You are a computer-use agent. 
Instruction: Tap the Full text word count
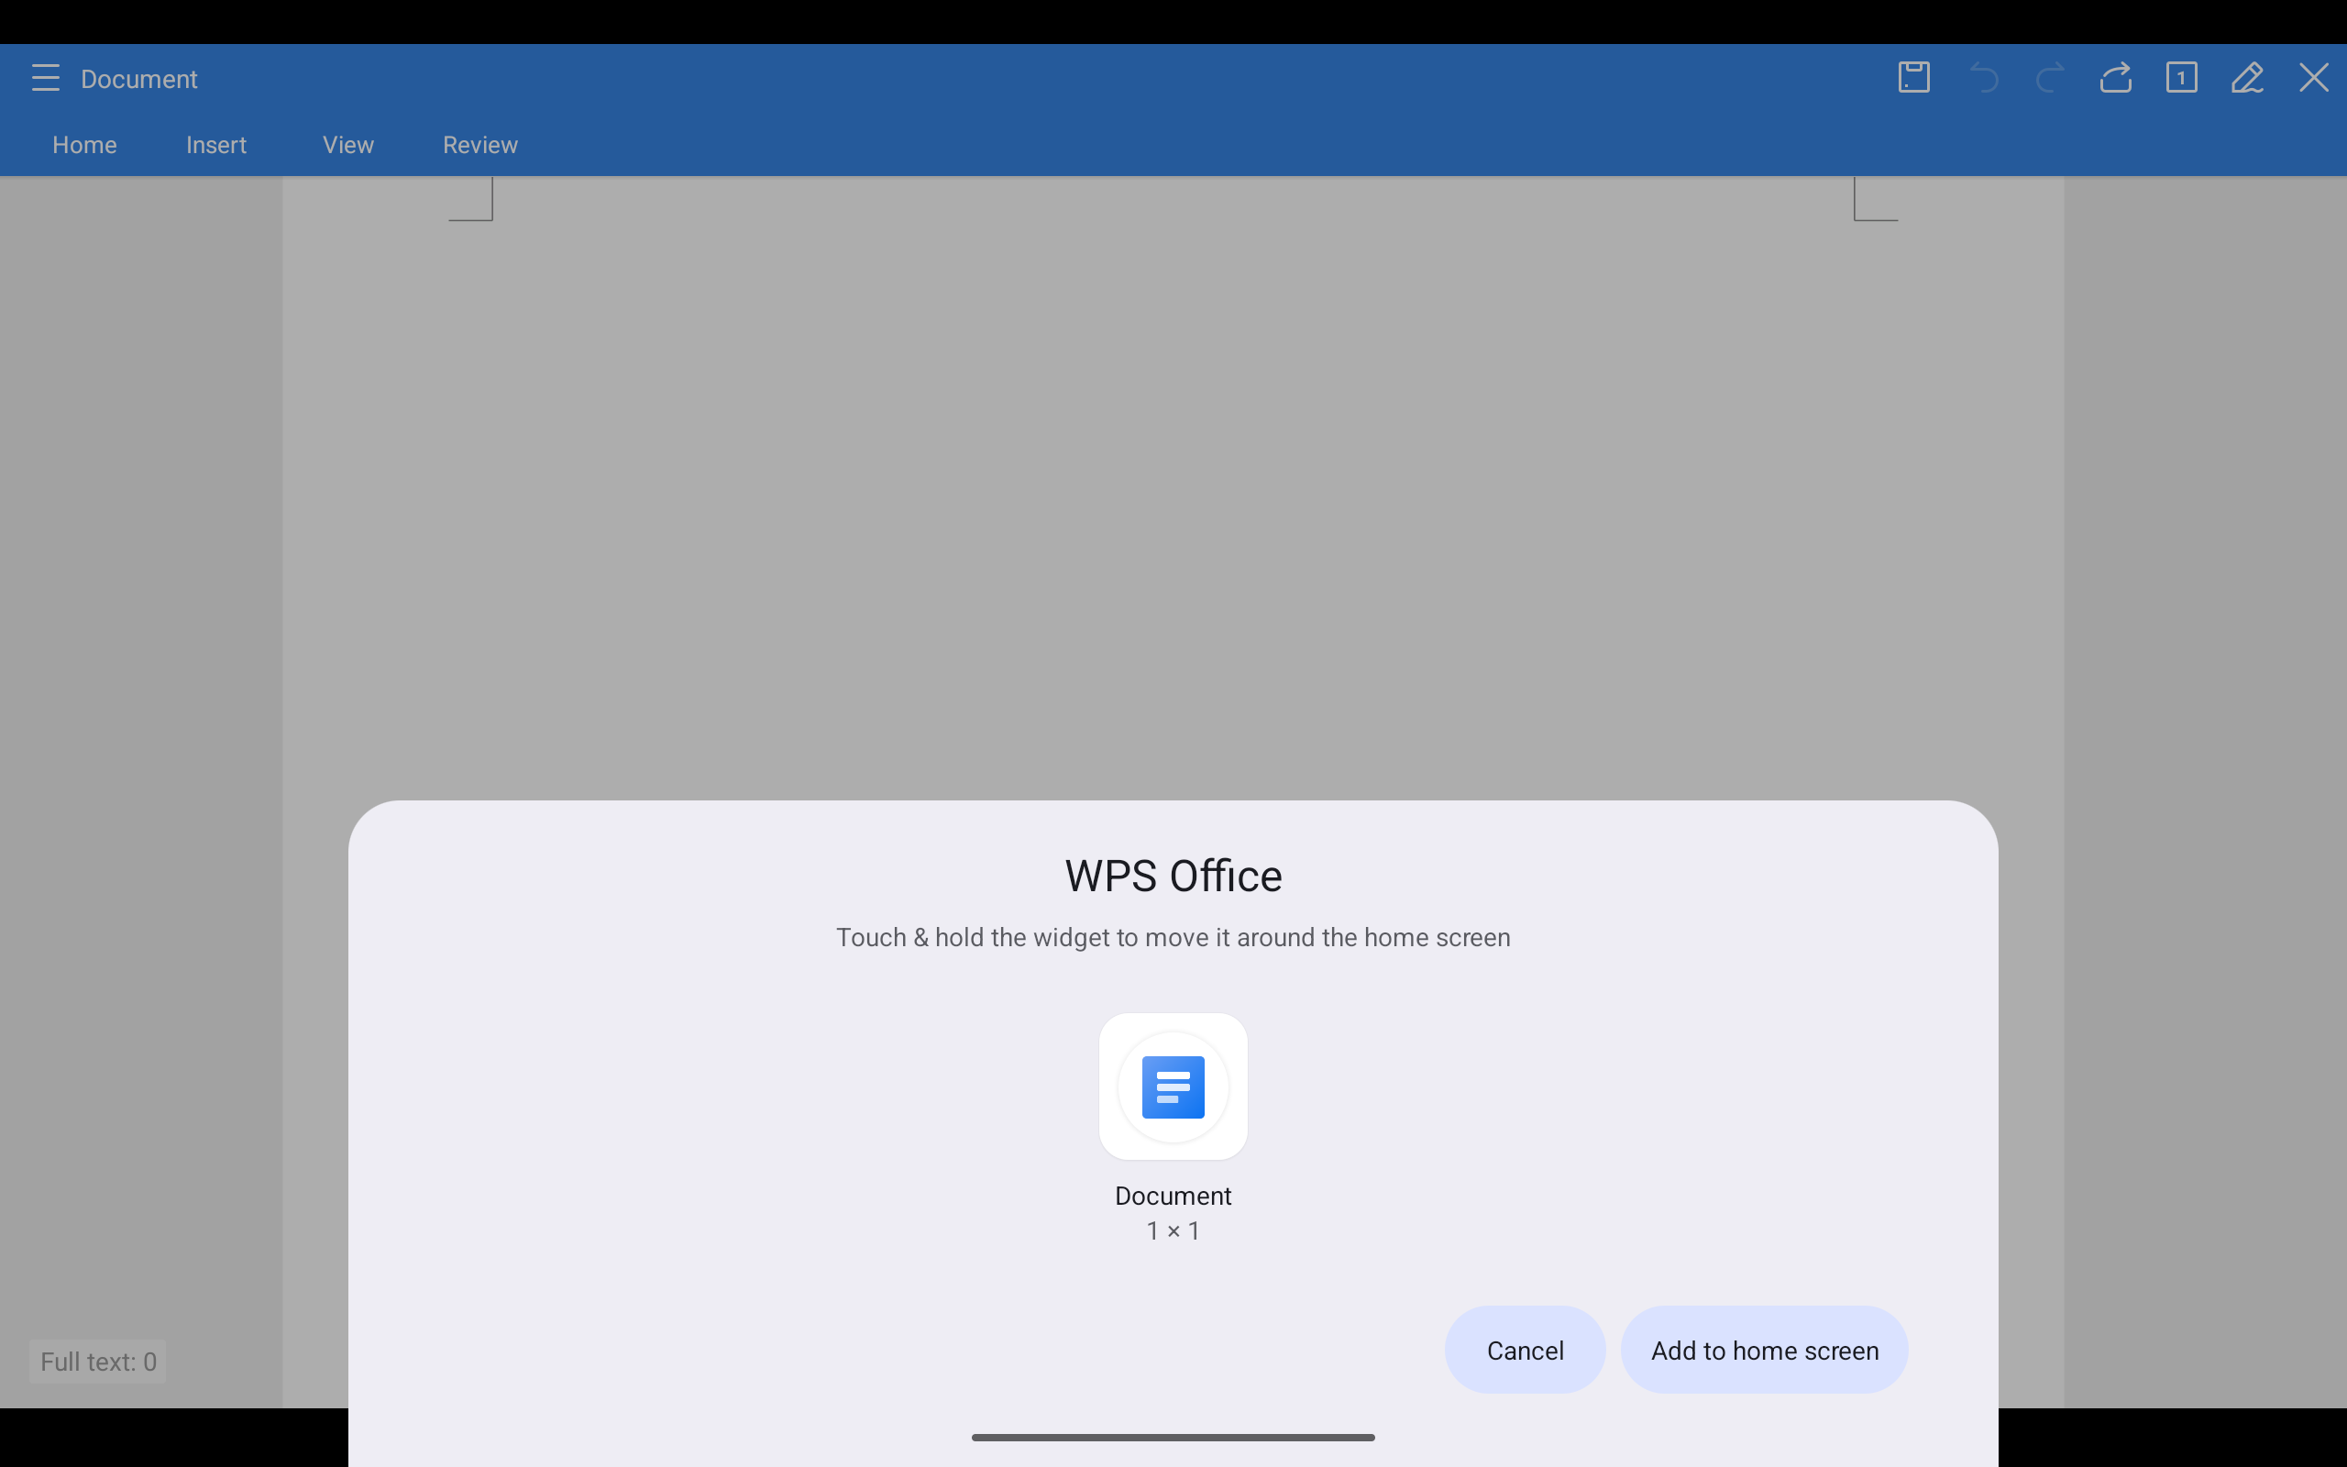98,1362
